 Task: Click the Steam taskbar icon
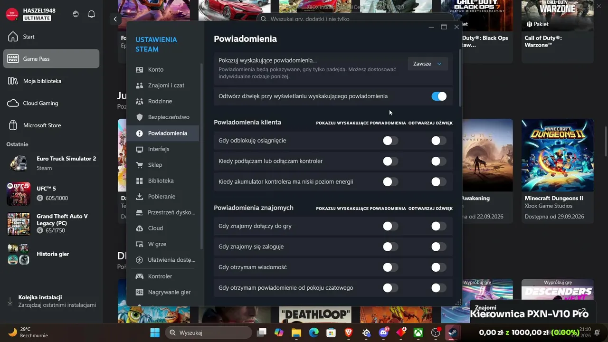coord(453,332)
